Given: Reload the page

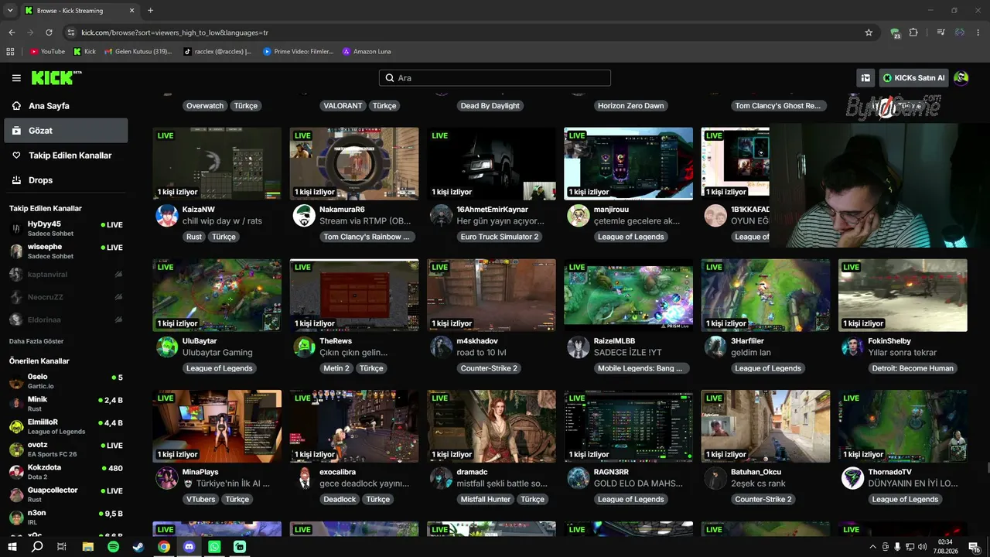Looking at the screenshot, I should click(x=49, y=32).
